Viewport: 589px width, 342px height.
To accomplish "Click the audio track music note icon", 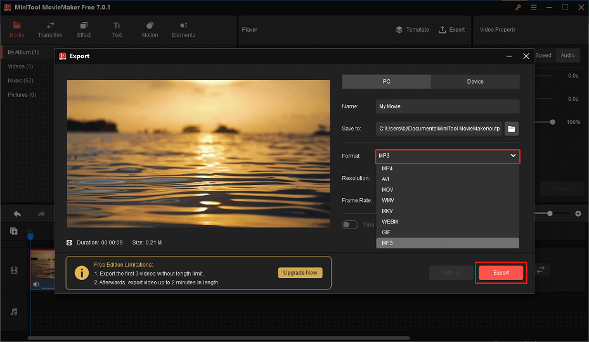I will [x=14, y=312].
